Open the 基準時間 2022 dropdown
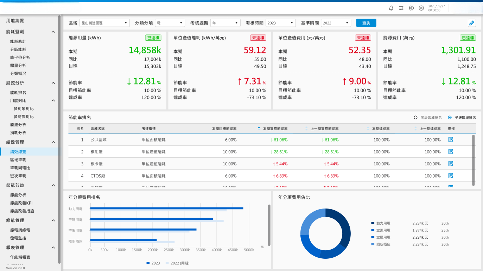Image resolution: width=483 pixels, height=271 pixels. click(336, 23)
